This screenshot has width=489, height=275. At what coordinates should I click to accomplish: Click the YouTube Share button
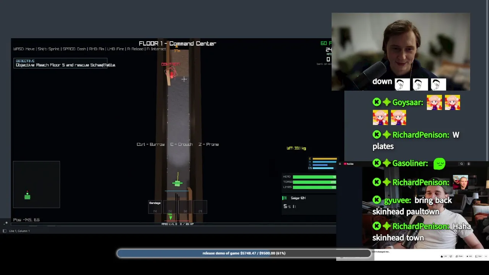click(459, 256)
